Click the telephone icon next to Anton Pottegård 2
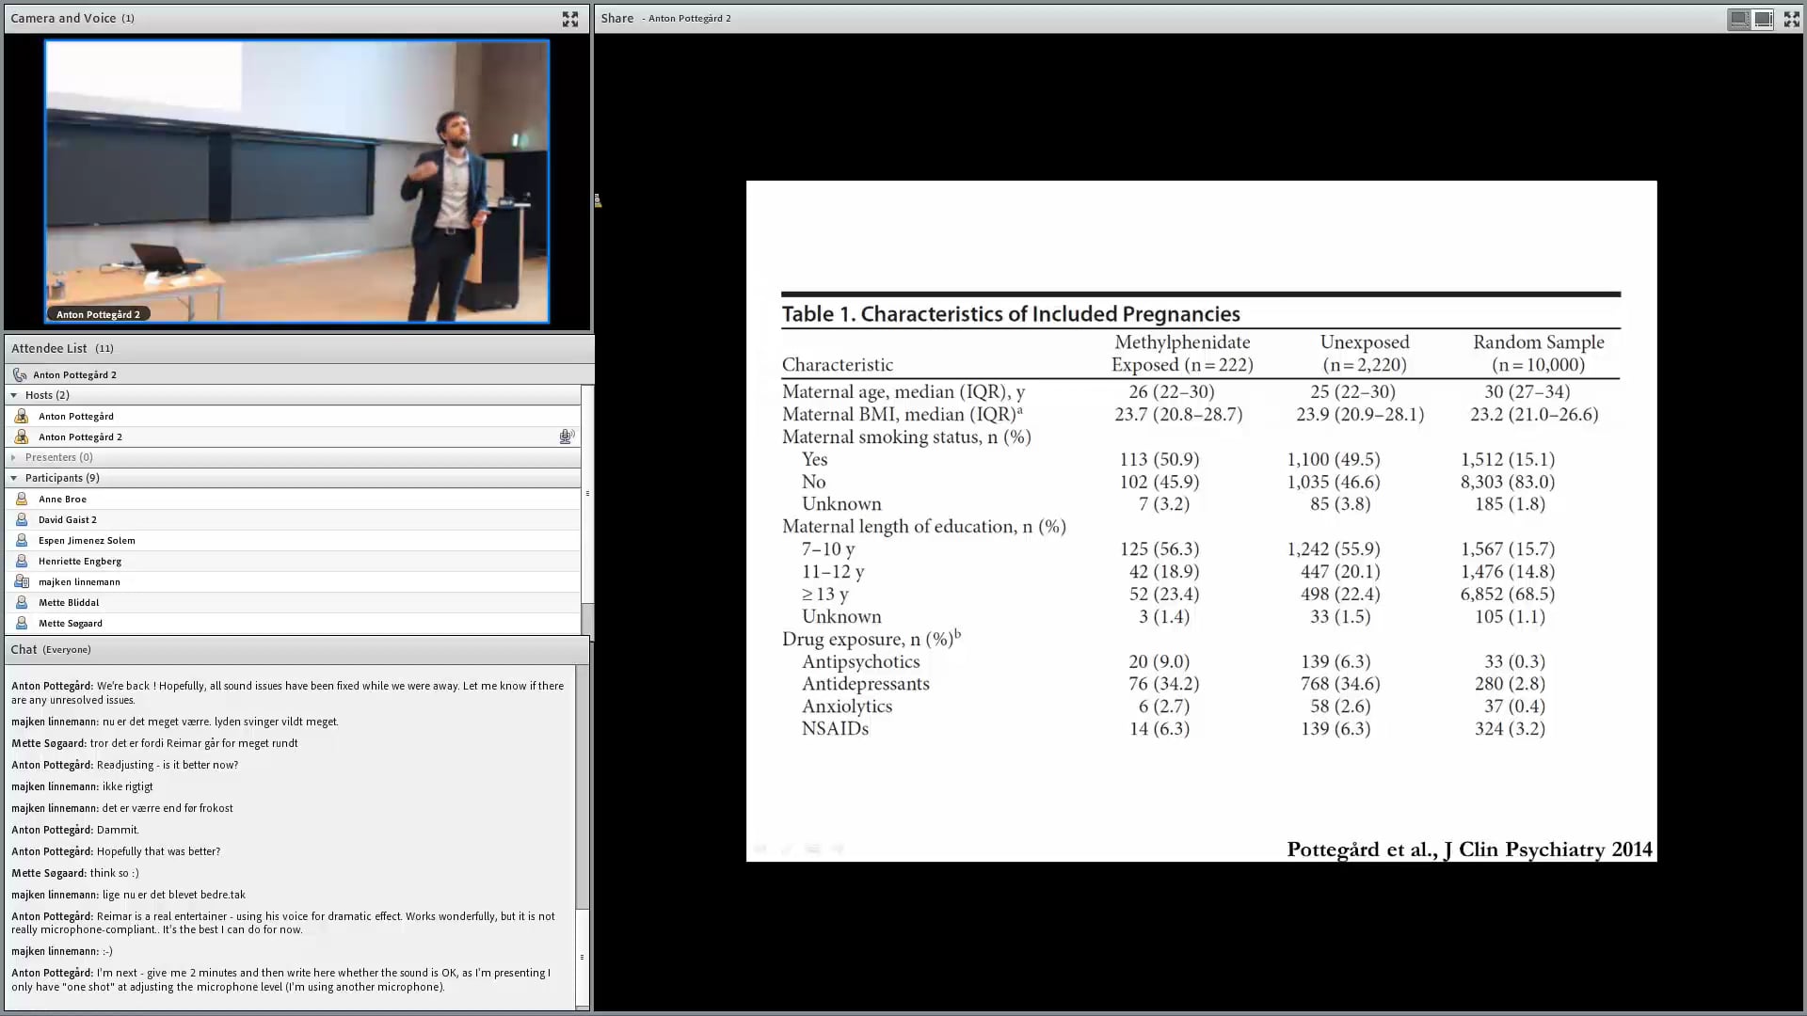 pos(20,374)
